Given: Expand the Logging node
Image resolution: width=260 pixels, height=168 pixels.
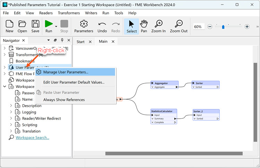Looking at the screenshot, I should tap(11, 112).
